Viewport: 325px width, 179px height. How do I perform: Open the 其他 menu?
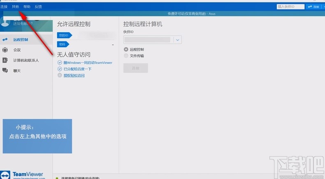pos(15,7)
